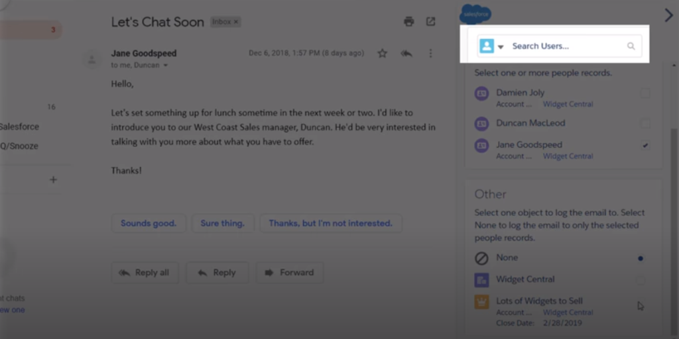Open the user type dropdown arrow
Image resolution: width=679 pixels, height=339 pixels.
click(501, 47)
